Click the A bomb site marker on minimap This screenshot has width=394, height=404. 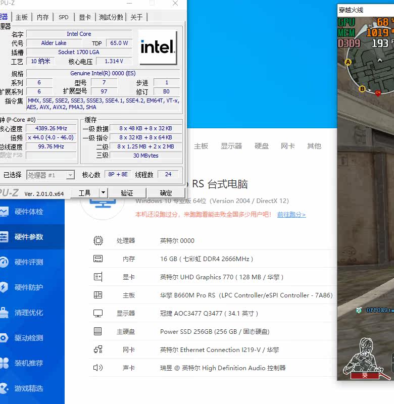tap(348, 62)
